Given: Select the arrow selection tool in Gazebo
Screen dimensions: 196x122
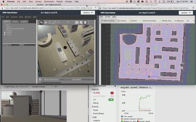Looking at the screenshot, I should [x=41, y=22].
